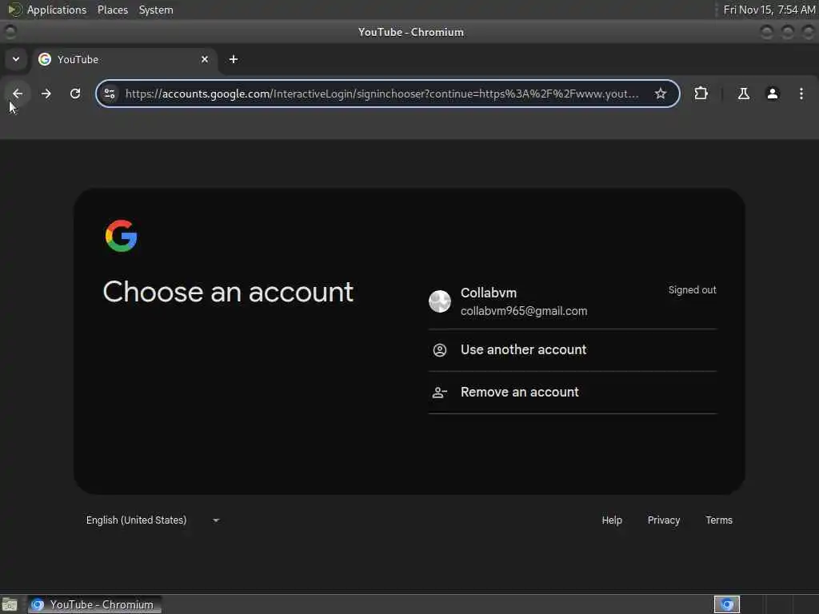Open the System menu

(x=156, y=10)
